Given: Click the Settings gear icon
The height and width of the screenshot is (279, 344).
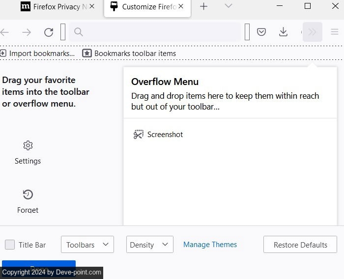Looking at the screenshot, I should (28, 145).
